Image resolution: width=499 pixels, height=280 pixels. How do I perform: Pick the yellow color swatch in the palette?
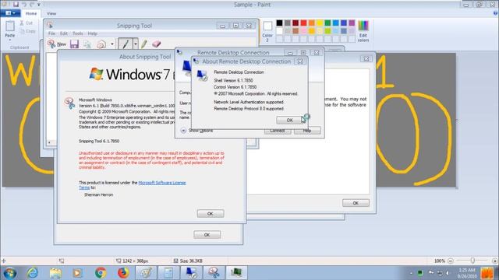pos(320,23)
